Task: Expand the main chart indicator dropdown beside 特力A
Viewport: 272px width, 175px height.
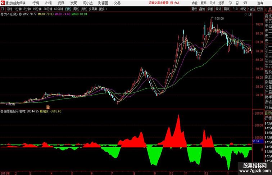Action: 20,14
